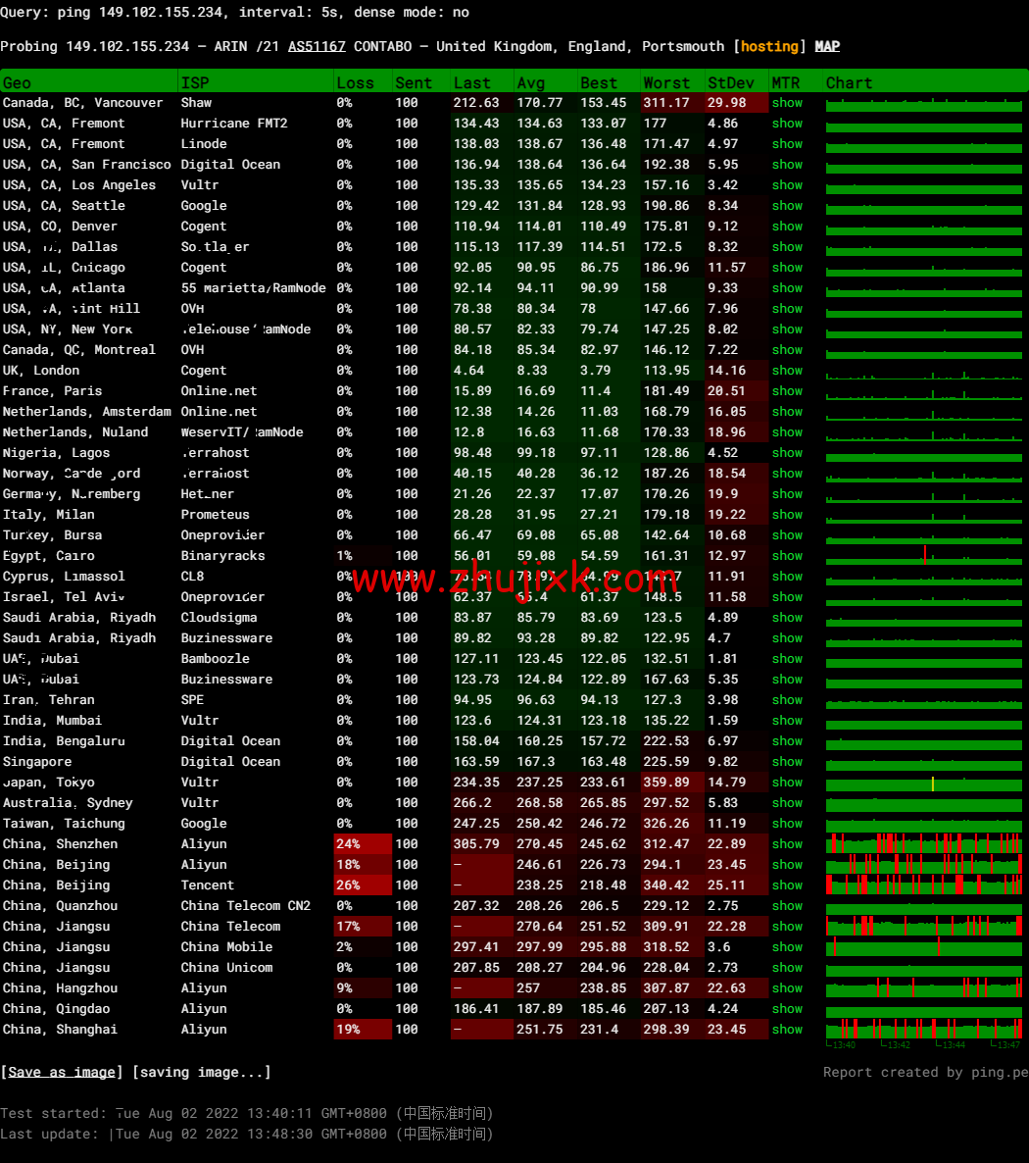1029x1163 pixels.
Task: Click the Geo column header
Action: pyautogui.click(x=17, y=83)
